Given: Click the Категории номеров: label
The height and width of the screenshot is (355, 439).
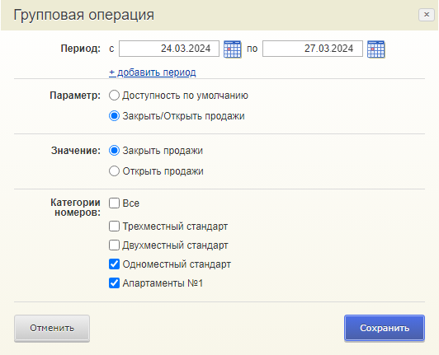Looking at the screenshot, I should click(x=75, y=208).
